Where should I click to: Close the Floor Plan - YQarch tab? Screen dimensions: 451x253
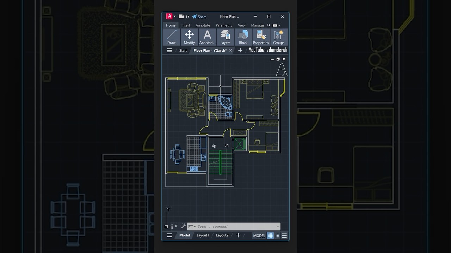(231, 50)
